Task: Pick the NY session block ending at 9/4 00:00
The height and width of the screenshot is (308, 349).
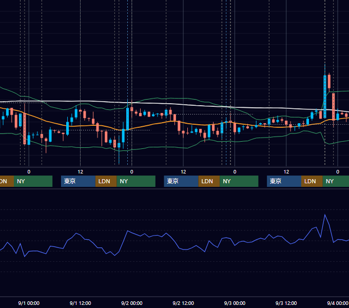Action: pyautogui.click(x=336, y=181)
